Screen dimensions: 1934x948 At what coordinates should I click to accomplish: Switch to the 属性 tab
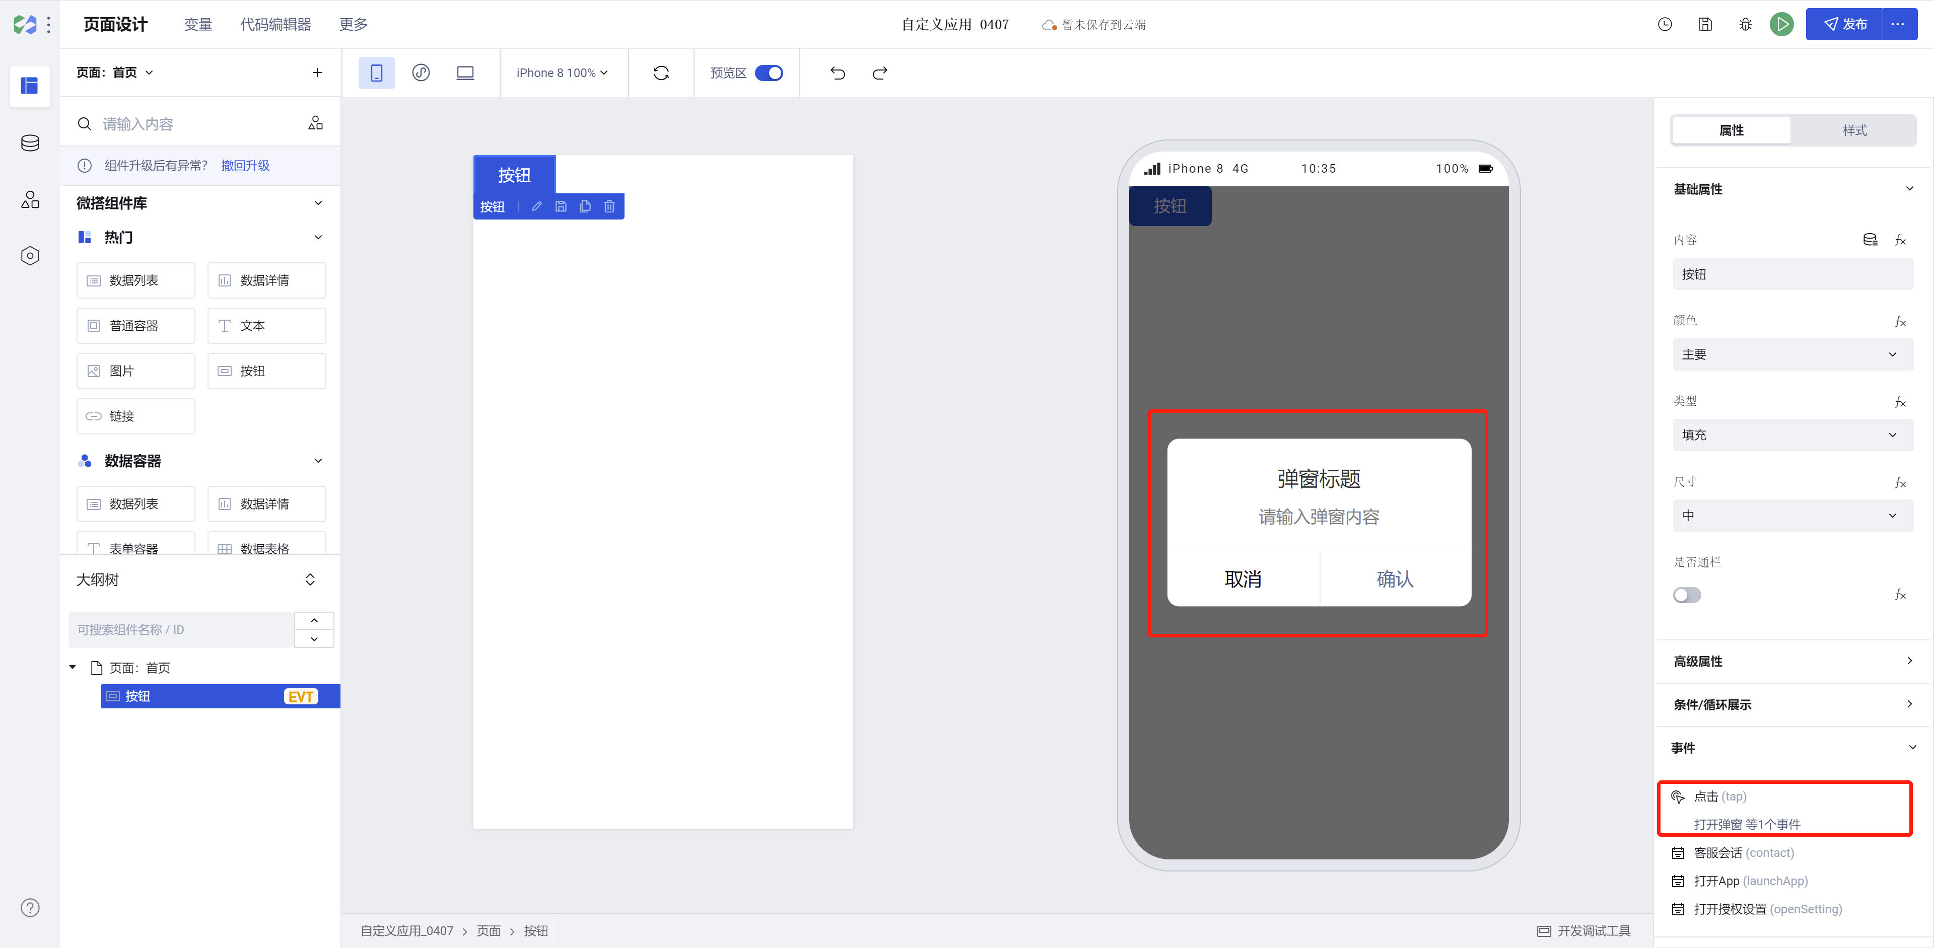click(1732, 130)
